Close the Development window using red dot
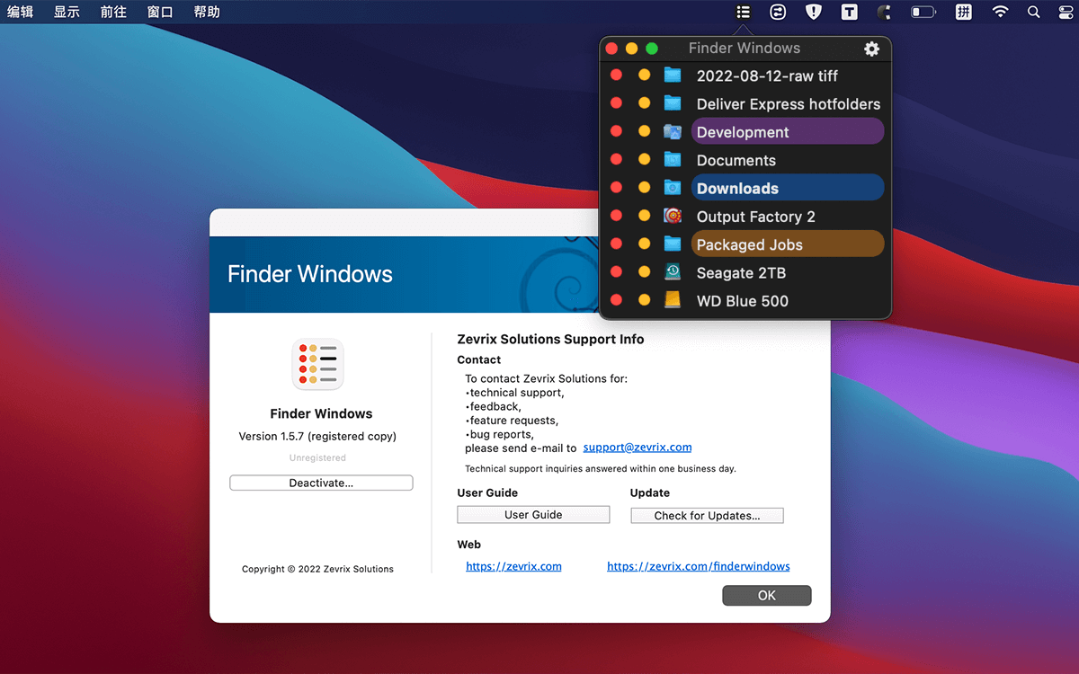The width and height of the screenshot is (1079, 674). pyautogui.click(x=616, y=131)
